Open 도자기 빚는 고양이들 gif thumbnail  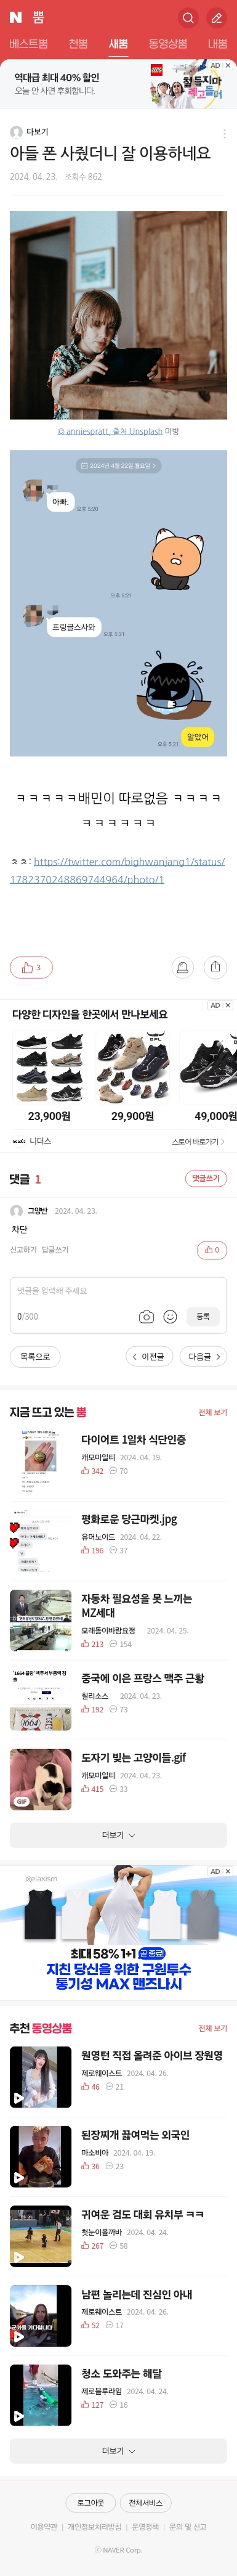(41, 1779)
